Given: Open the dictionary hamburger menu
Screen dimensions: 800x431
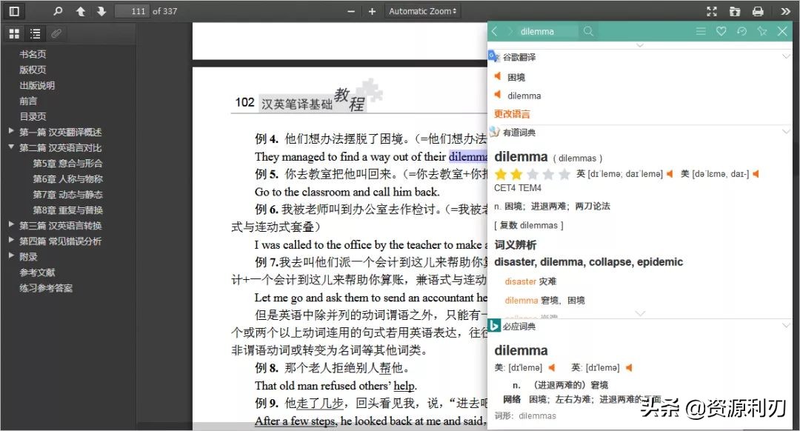Looking at the screenshot, I should pos(701,33).
